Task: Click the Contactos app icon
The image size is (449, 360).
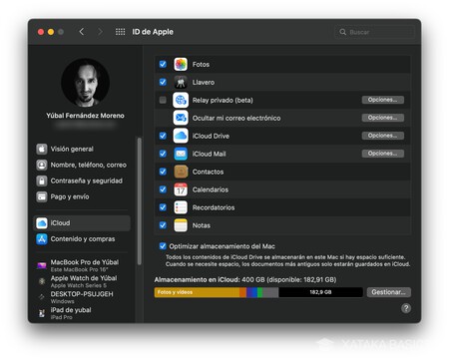Action: (x=181, y=172)
